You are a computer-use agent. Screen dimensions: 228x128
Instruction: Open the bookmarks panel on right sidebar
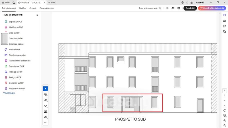225,26
